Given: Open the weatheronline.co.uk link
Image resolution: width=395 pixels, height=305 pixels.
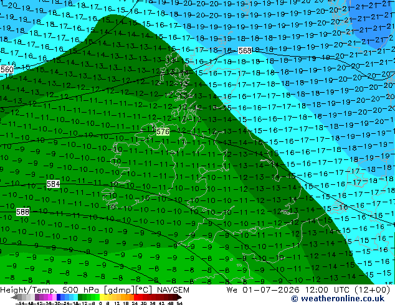Looking at the screenshot, I should (338, 299).
